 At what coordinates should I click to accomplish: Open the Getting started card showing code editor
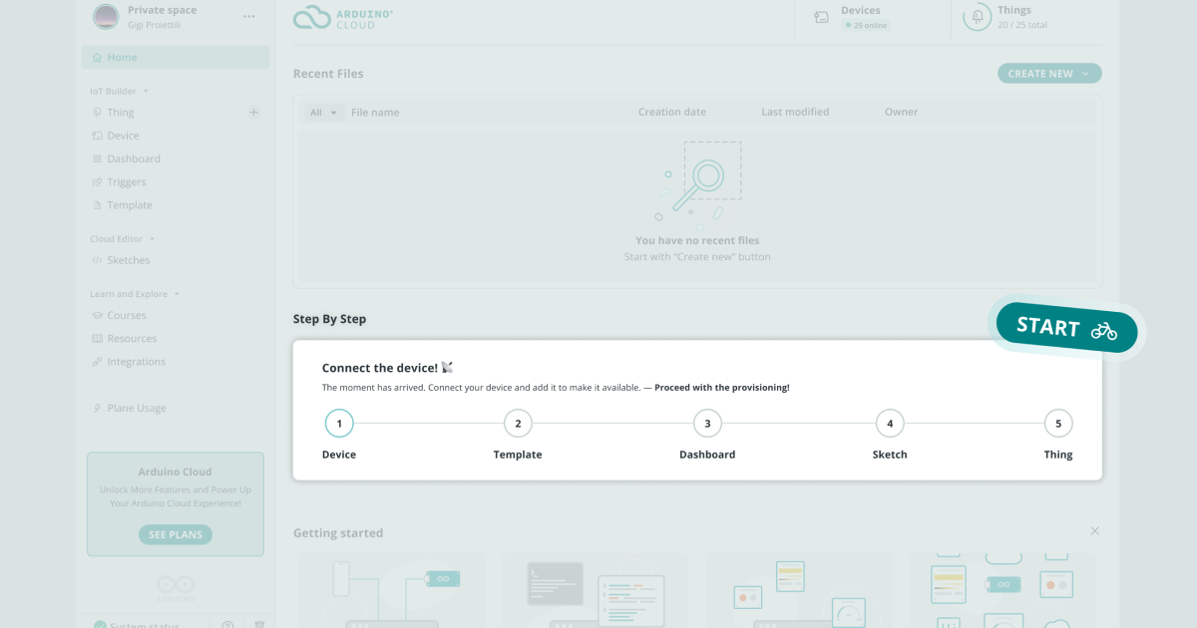(595, 591)
